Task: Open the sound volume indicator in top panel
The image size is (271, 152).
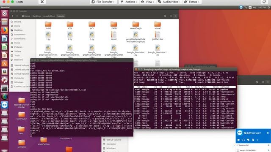Action: [x=254, y=8]
